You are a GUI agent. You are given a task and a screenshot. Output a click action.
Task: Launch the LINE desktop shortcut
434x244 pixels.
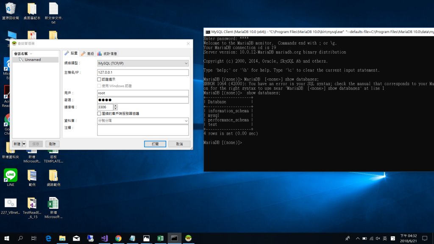pos(11,177)
